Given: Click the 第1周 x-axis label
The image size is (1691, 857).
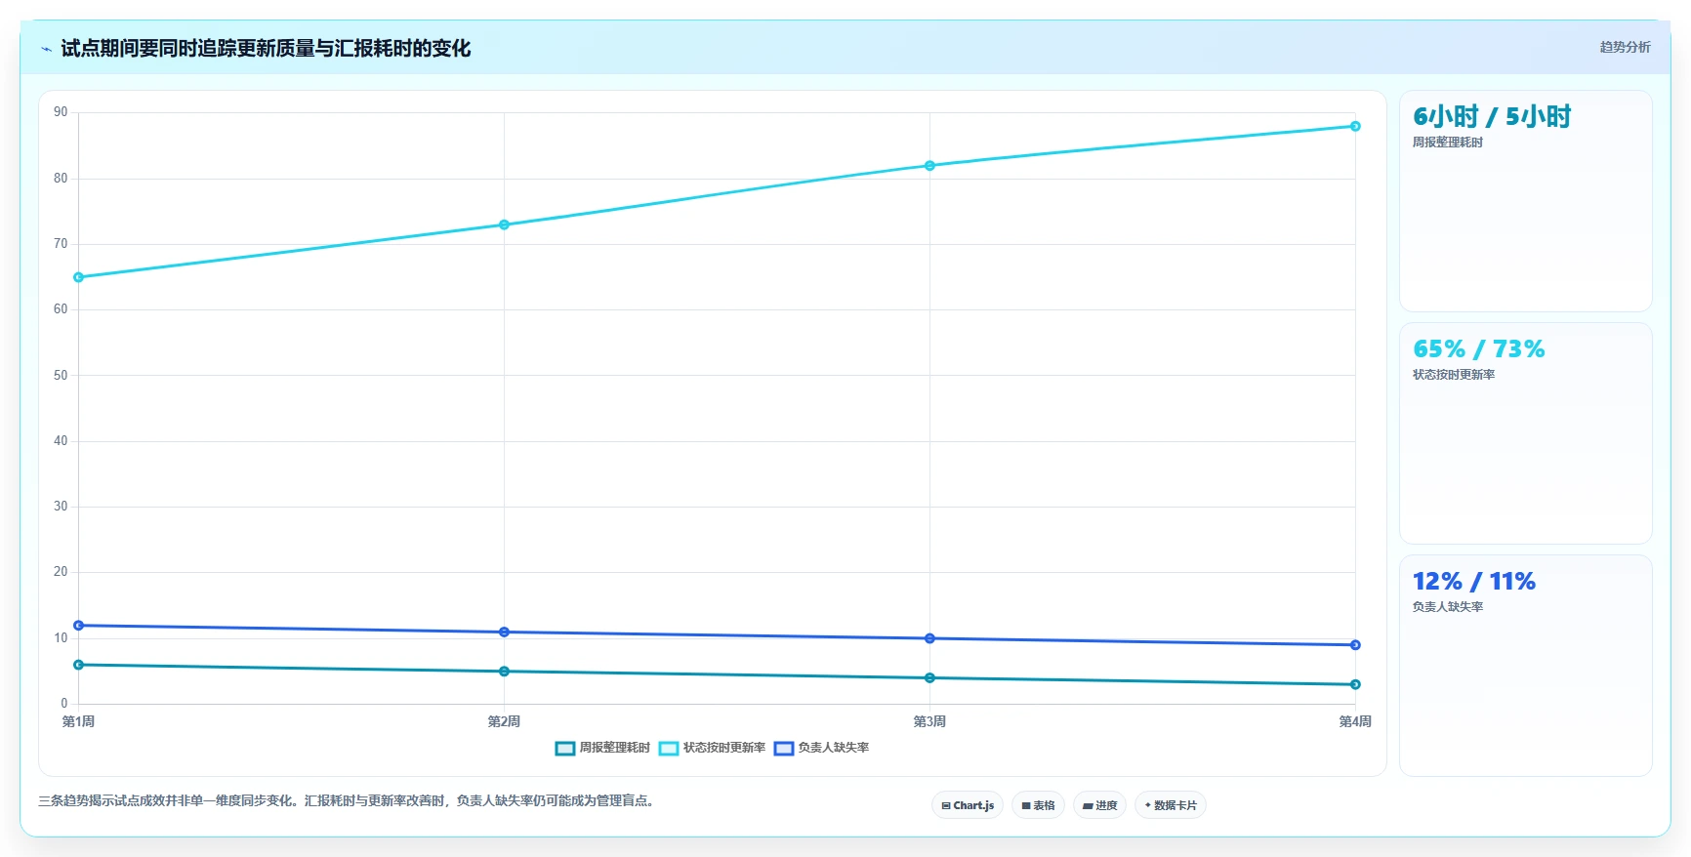Looking at the screenshot, I should coord(79,721).
